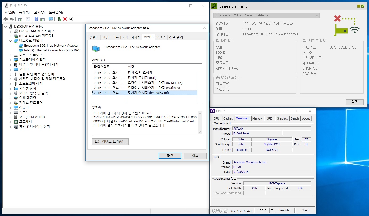
Task: Open the Memory tab in CPU-Z
Action: (257, 118)
